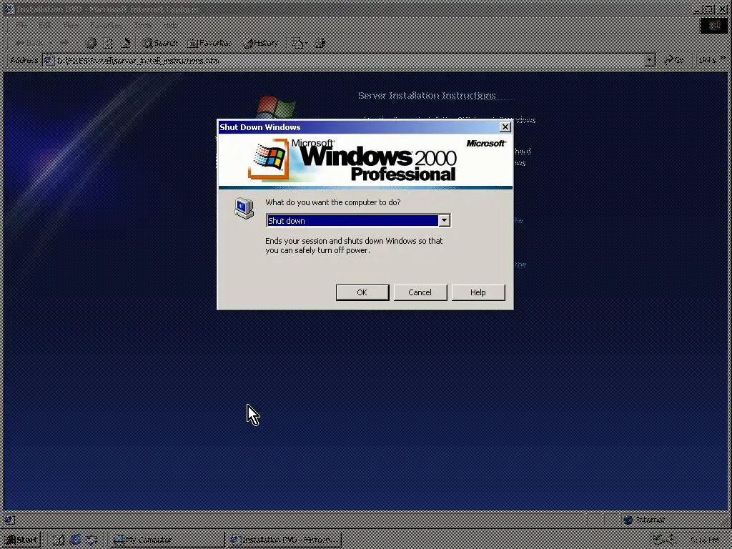
Task: Launch Internet Explorer from quick launch
Action: tap(75, 540)
